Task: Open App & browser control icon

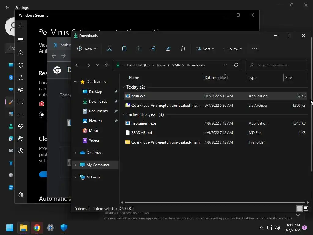Action: point(21,102)
